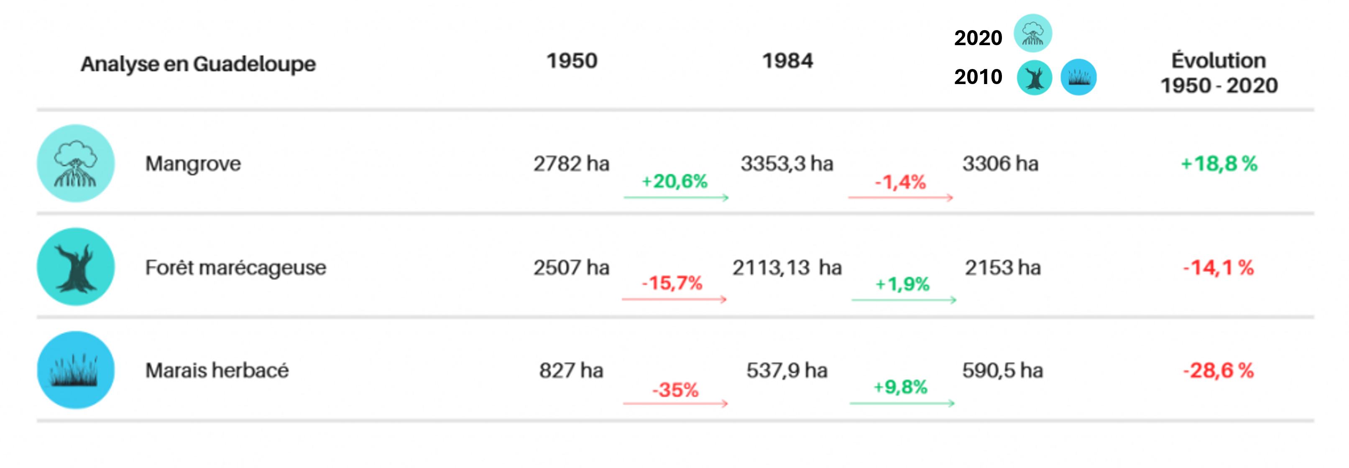The image size is (1349, 468).
Task: Click the green arrow under +20,6%
Action: point(676,197)
